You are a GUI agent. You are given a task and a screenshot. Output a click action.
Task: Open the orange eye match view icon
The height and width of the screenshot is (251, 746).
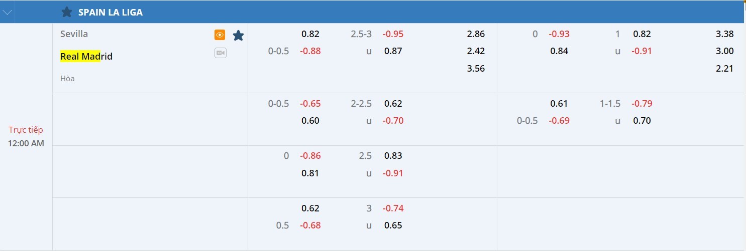220,35
